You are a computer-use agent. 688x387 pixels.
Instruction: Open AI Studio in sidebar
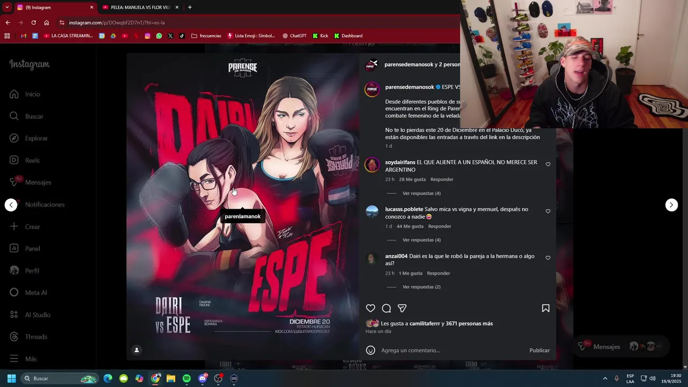[30, 314]
